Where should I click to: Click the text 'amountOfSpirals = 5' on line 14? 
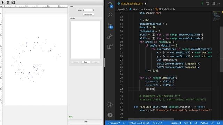click(153, 24)
